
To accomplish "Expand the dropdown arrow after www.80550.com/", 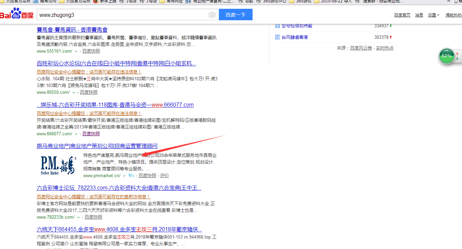I will 74,92.
